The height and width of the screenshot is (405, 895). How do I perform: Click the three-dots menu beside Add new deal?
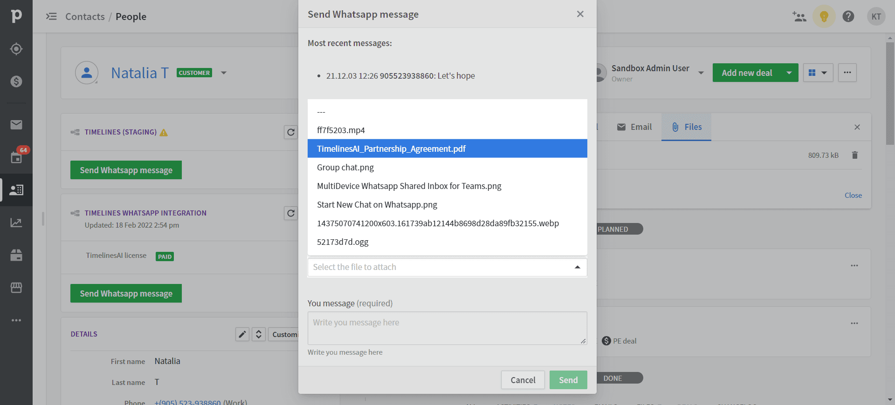tap(847, 73)
